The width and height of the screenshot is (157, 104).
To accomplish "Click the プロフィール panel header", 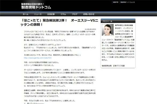I will (118, 21).
